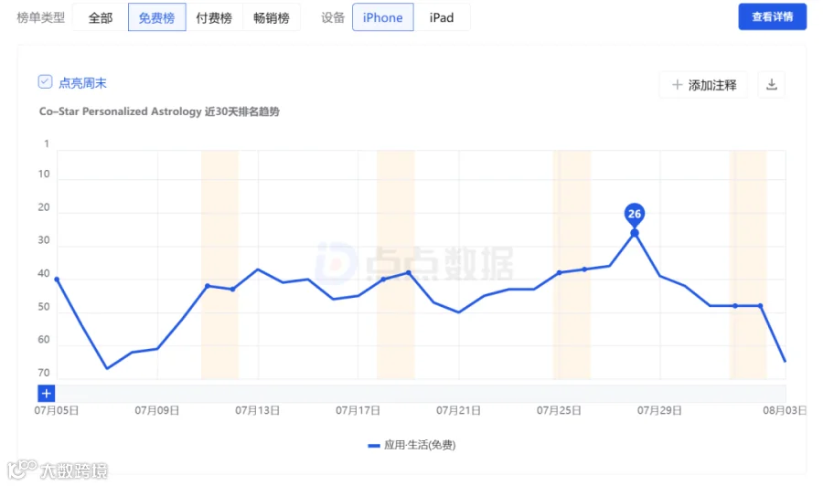
Task: Click the 07月13日 axis label
Action: coord(257,410)
